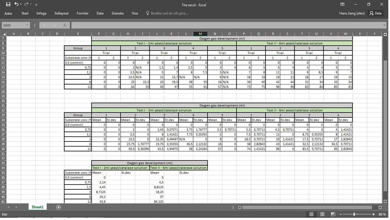Open the Infoga ribbon tab
Screen dimensions: 390x220
[41, 13]
